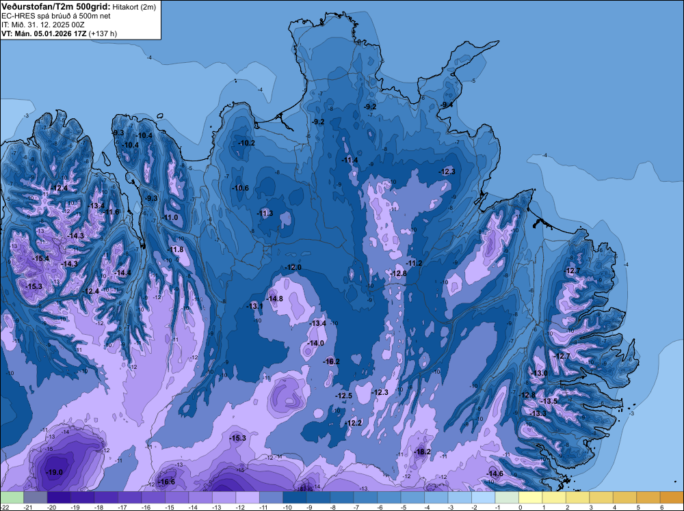Select the legend swatch labeled -8
Screen dimensions: 684x511
pos(341,497)
